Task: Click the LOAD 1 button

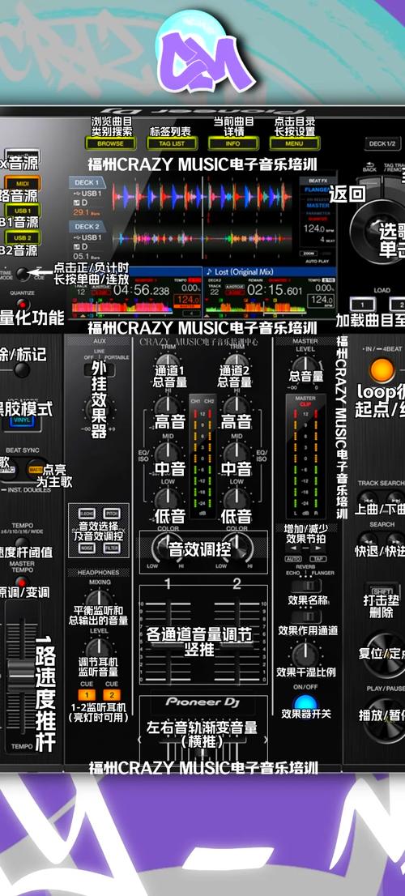Action: [362, 304]
